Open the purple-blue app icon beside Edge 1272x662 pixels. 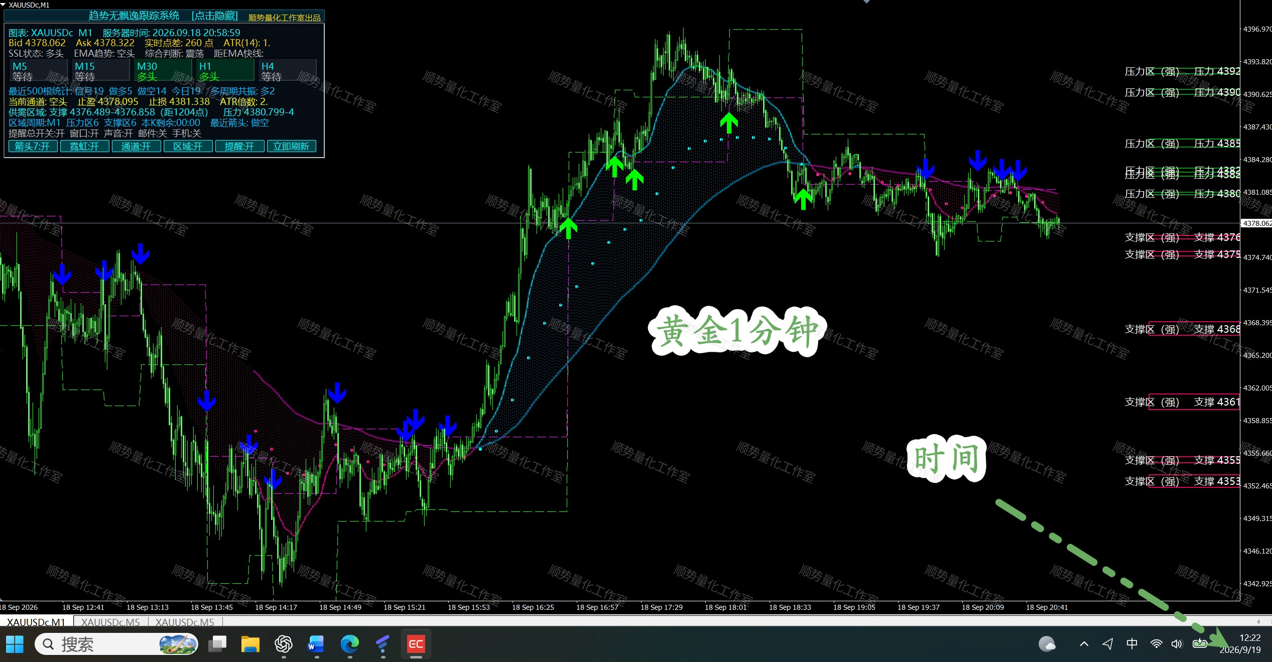point(383,644)
